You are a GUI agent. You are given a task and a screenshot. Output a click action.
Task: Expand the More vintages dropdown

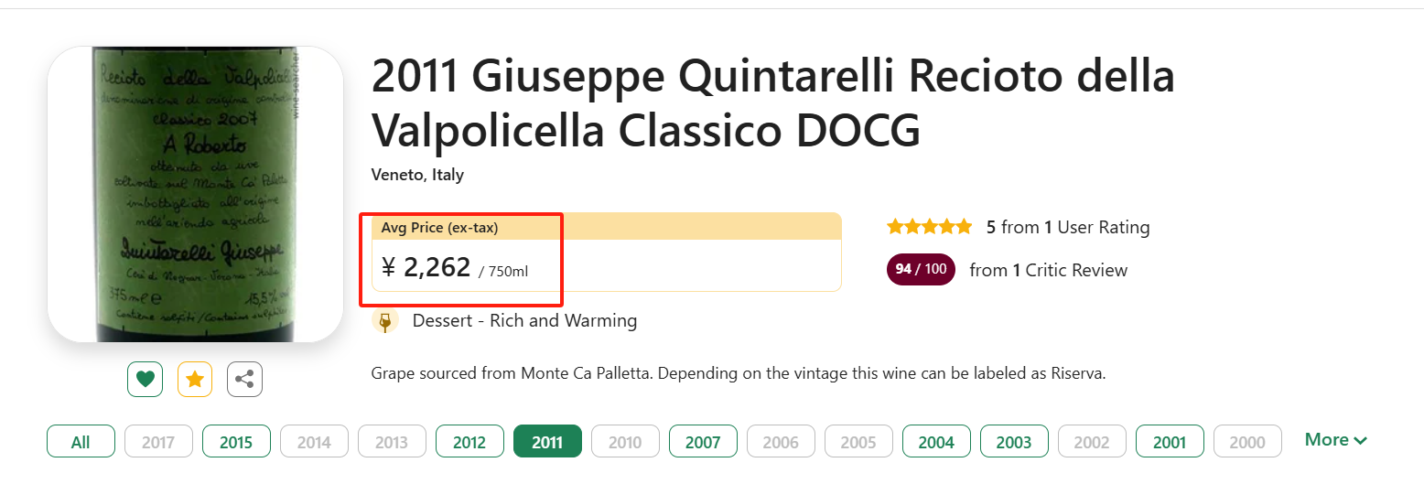click(1336, 440)
